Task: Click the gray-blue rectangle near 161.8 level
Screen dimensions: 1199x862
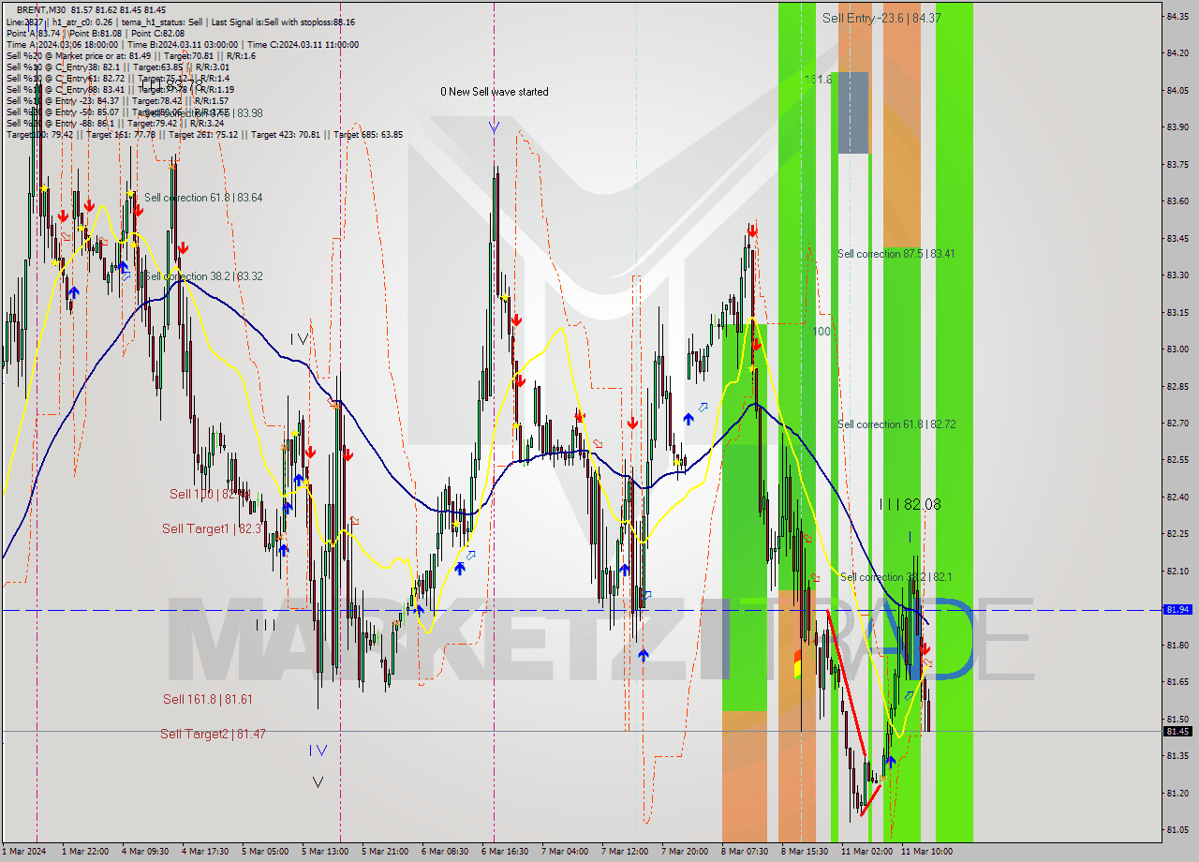Action: click(x=853, y=112)
